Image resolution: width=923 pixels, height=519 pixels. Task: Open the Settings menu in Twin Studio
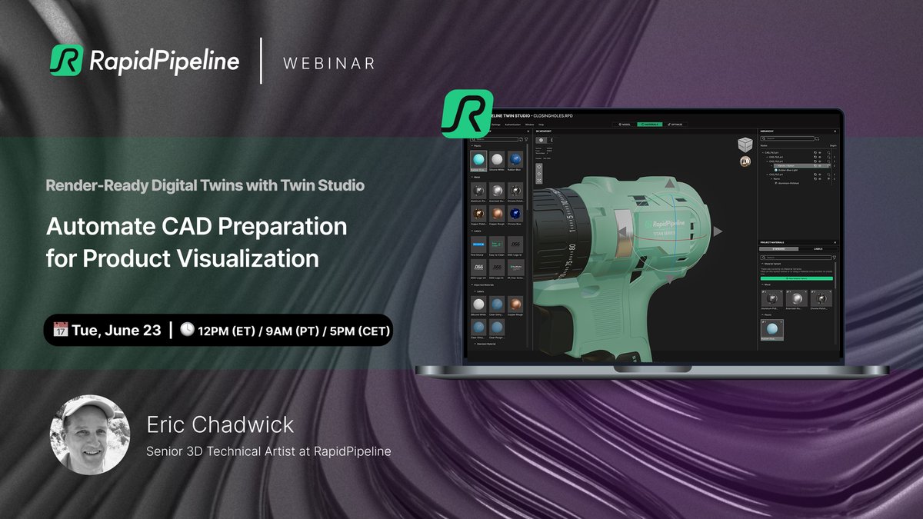(496, 125)
